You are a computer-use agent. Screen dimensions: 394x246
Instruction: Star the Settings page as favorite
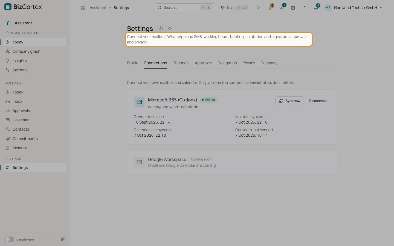coord(170,28)
